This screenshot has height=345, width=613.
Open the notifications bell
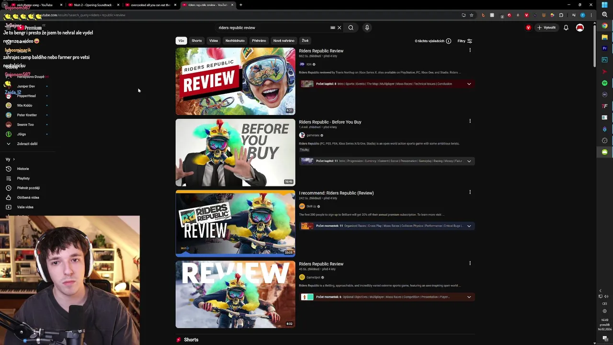566,28
